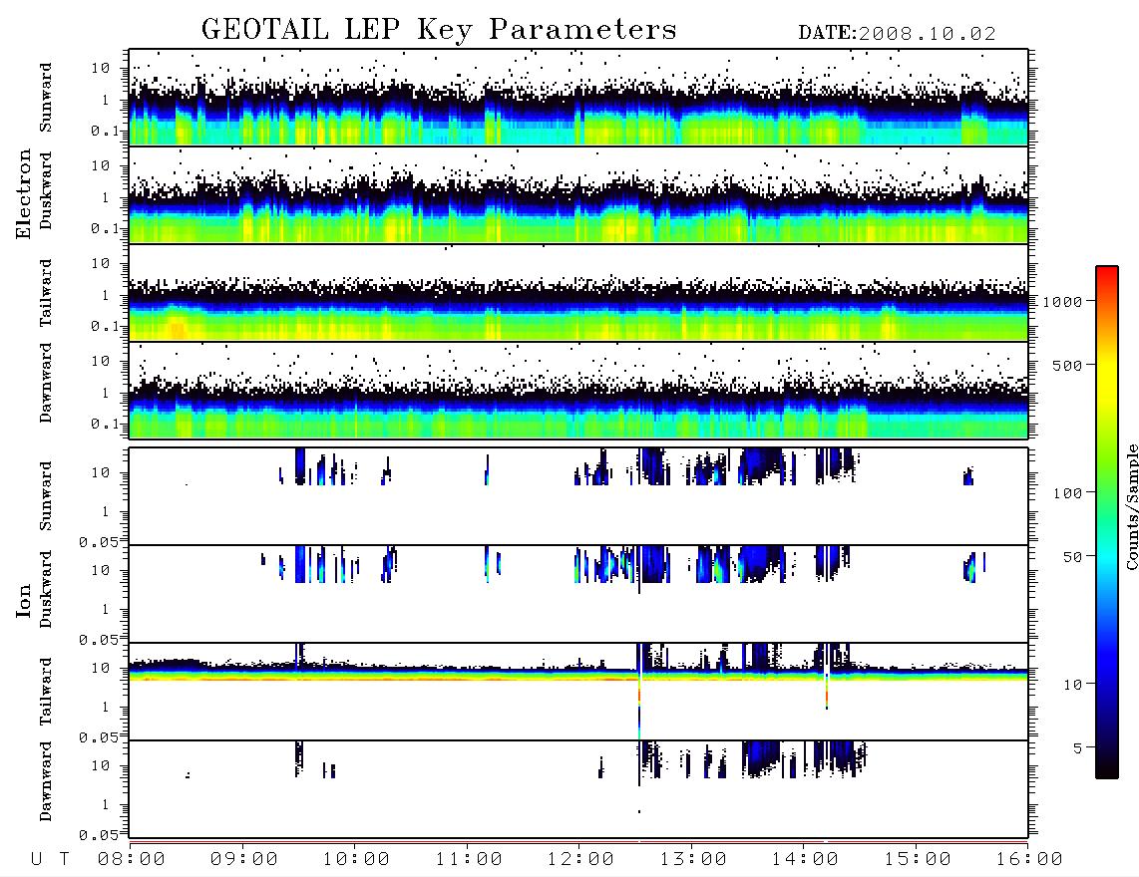The height and width of the screenshot is (877, 1139).
Task: Click the 50 colorbar scale value
Action: click(1073, 557)
